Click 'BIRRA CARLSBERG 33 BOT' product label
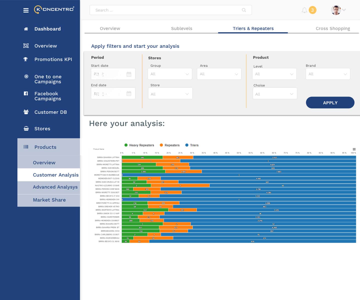This screenshot has width=360, height=300. click(x=107, y=234)
